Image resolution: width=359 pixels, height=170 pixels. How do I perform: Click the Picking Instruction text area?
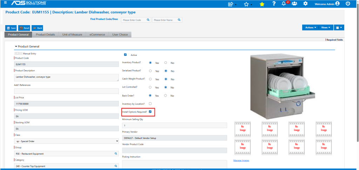[175, 164]
